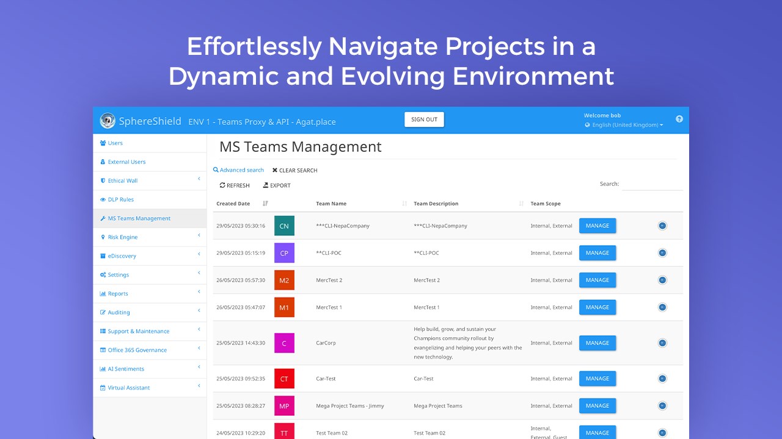Click CLEAR SEARCH

[295, 171]
